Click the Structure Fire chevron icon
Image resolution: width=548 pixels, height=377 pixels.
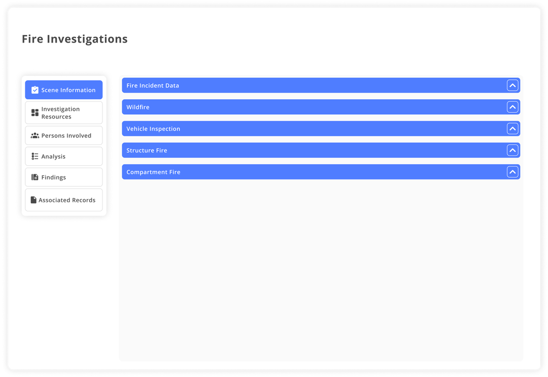tap(512, 150)
